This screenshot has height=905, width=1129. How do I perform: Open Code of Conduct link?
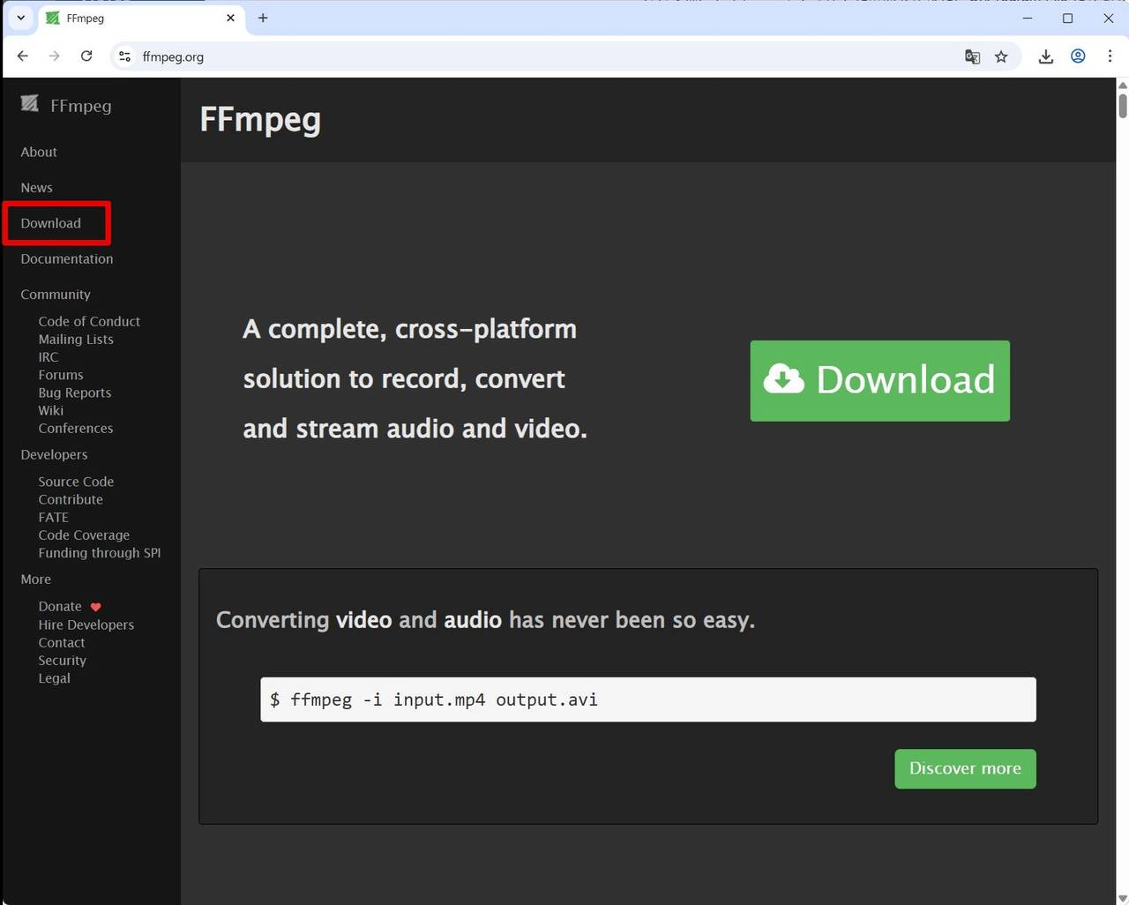coord(89,321)
